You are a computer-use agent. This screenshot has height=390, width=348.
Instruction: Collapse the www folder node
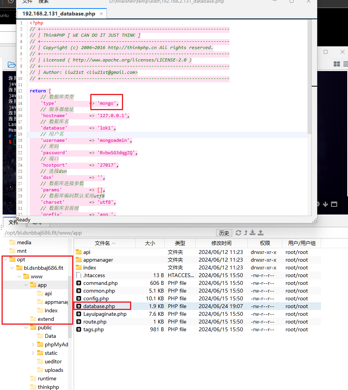click(19, 276)
